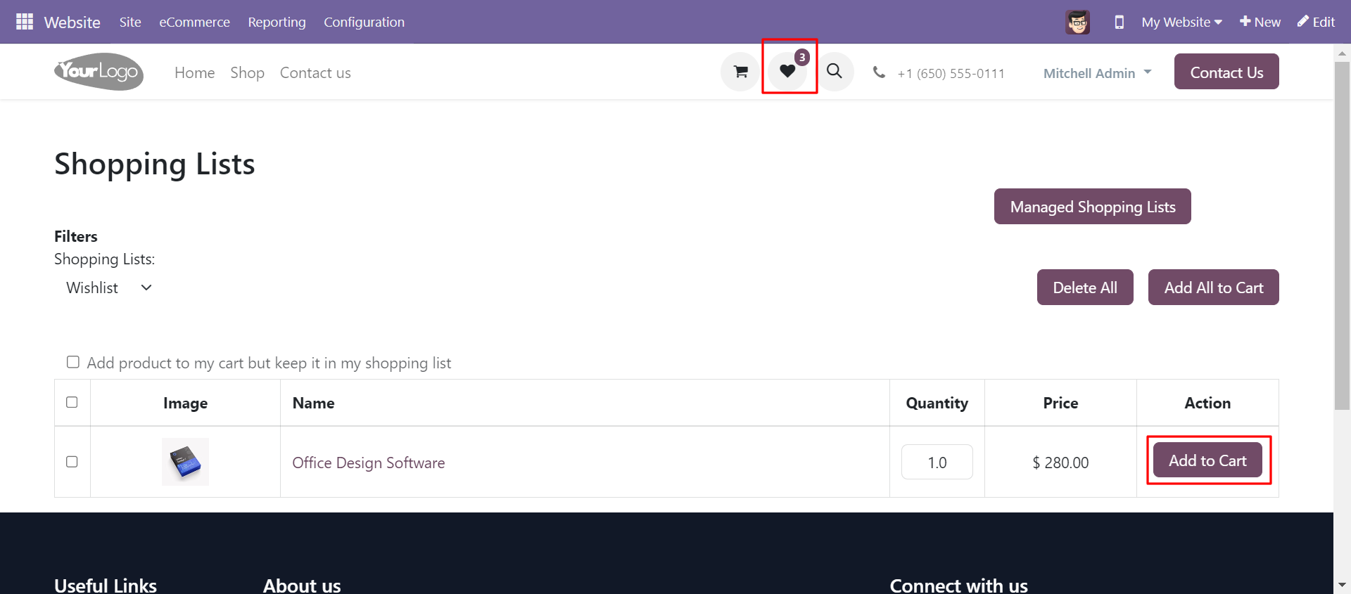
Task: Click the Image column header
Action: coord(185,403)
